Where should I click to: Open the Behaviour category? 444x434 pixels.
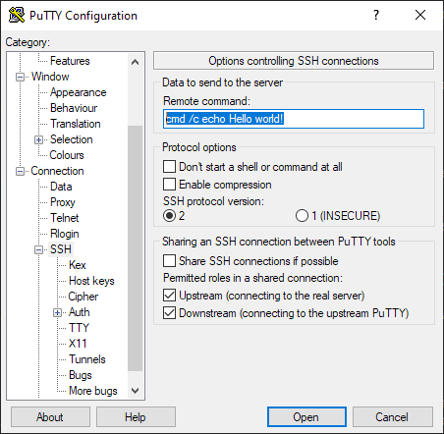pos(74,108)
